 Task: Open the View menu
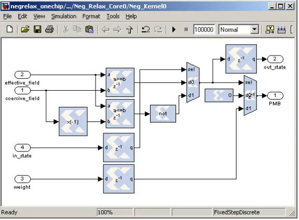(x=39, y=17)
